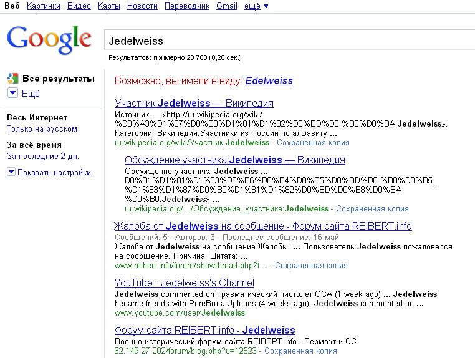
Task: Expand the Ещё arrow under Все результаты
Action: pos(12,93)
